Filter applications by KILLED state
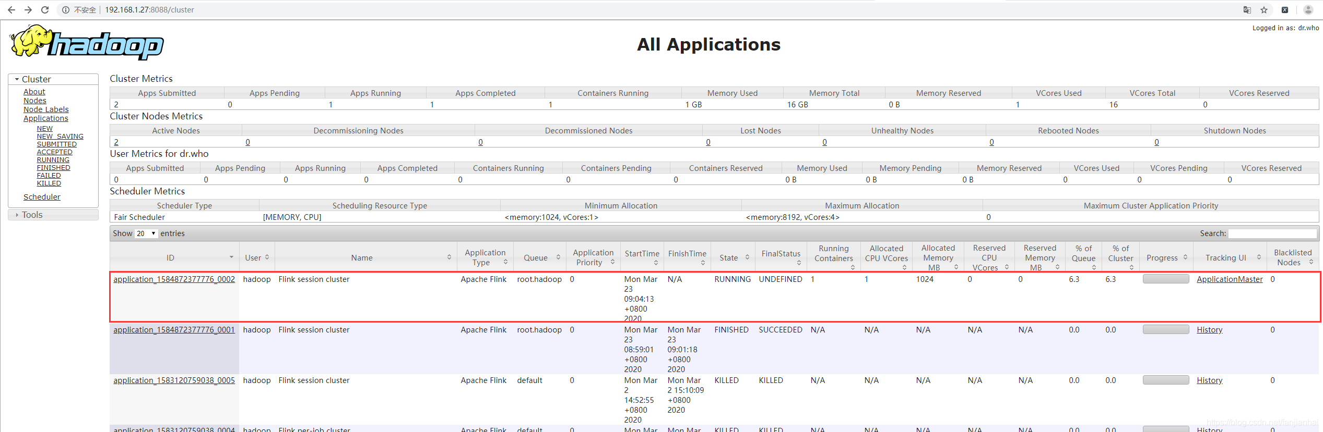1323x432 pixels. coord(49,183)
